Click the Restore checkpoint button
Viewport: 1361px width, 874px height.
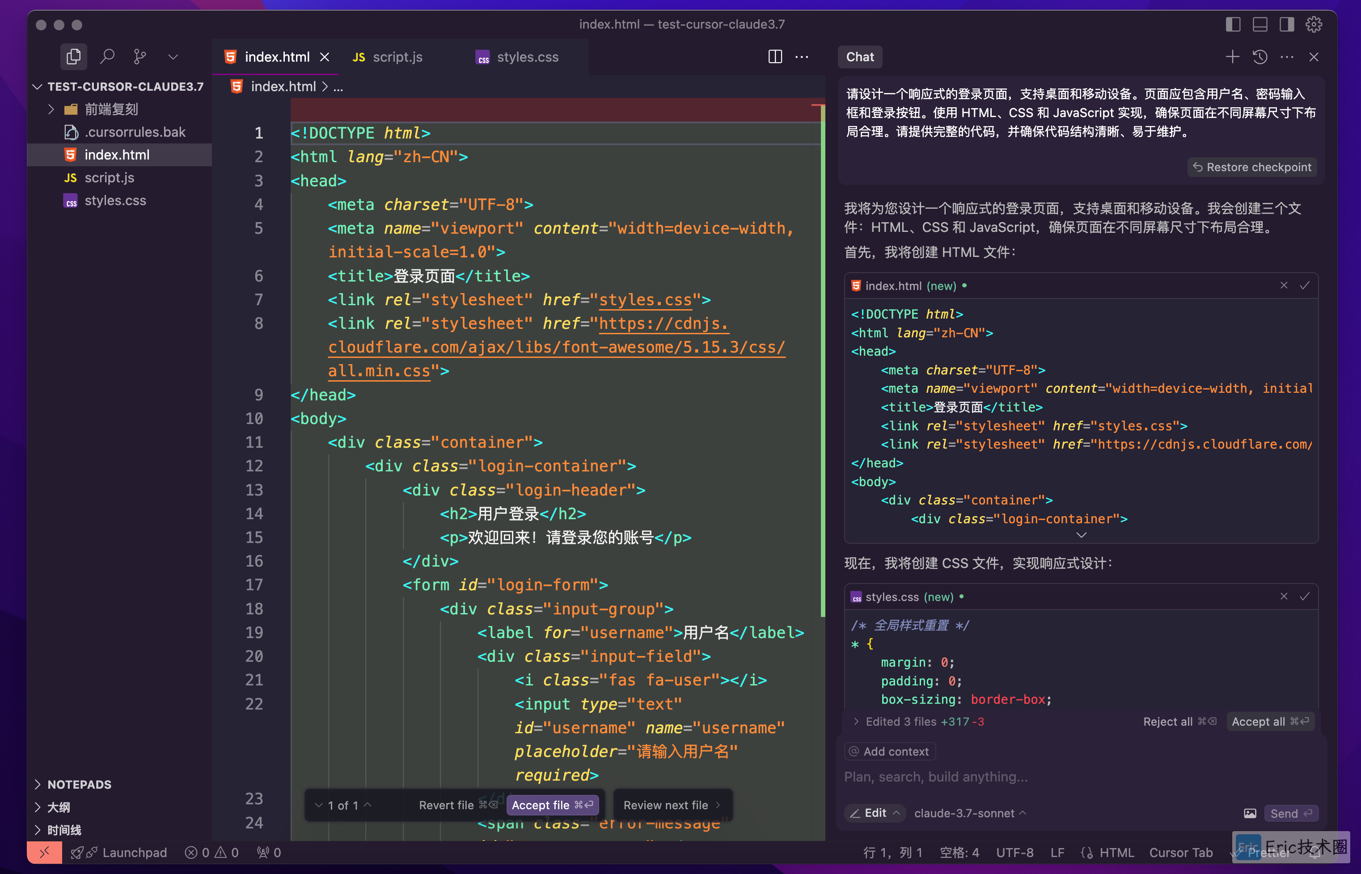click(x=1252, y=167)
